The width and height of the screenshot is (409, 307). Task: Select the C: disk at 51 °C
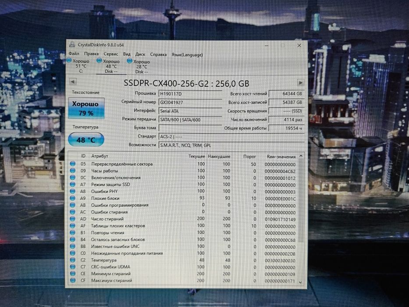(78, 66)
